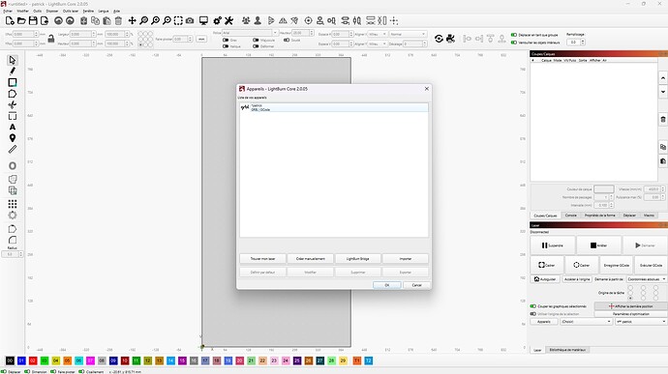Open the patrick device dropdown in Laser panel
668x374 pixels.
pos(641,322)
